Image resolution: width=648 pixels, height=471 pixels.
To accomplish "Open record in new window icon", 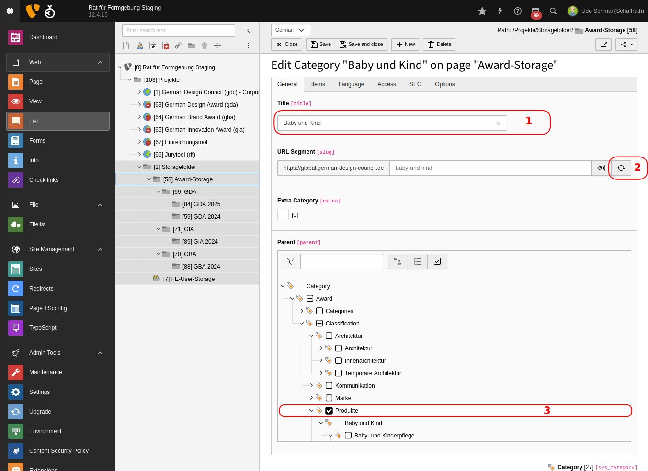I will click(x=603, y=45).
